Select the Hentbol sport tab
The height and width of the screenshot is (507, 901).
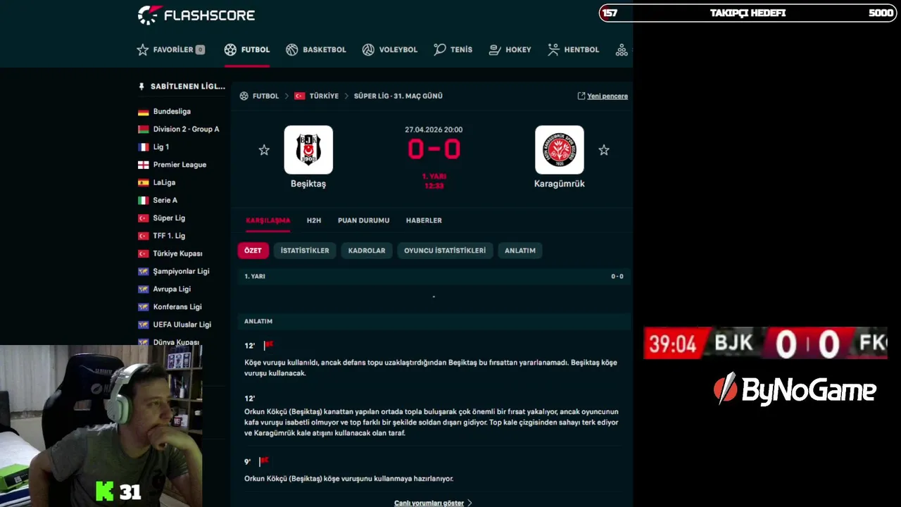[573, 50]
